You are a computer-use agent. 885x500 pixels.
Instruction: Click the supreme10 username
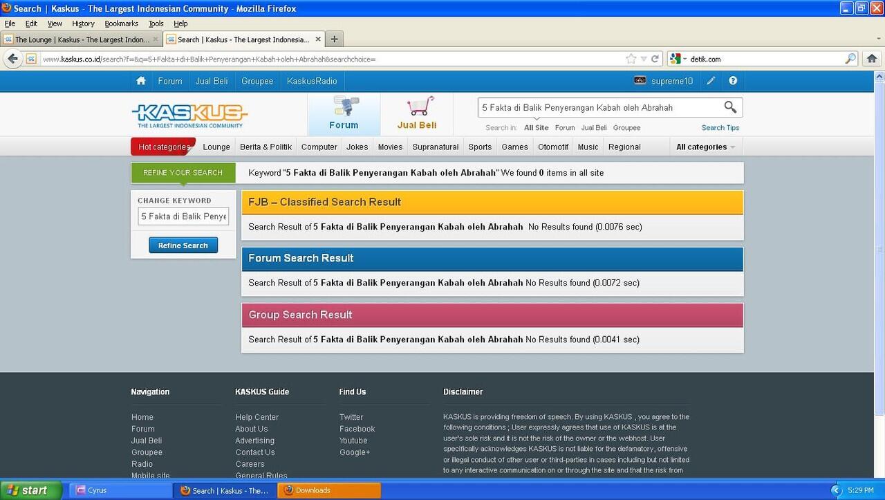point(672,81)
